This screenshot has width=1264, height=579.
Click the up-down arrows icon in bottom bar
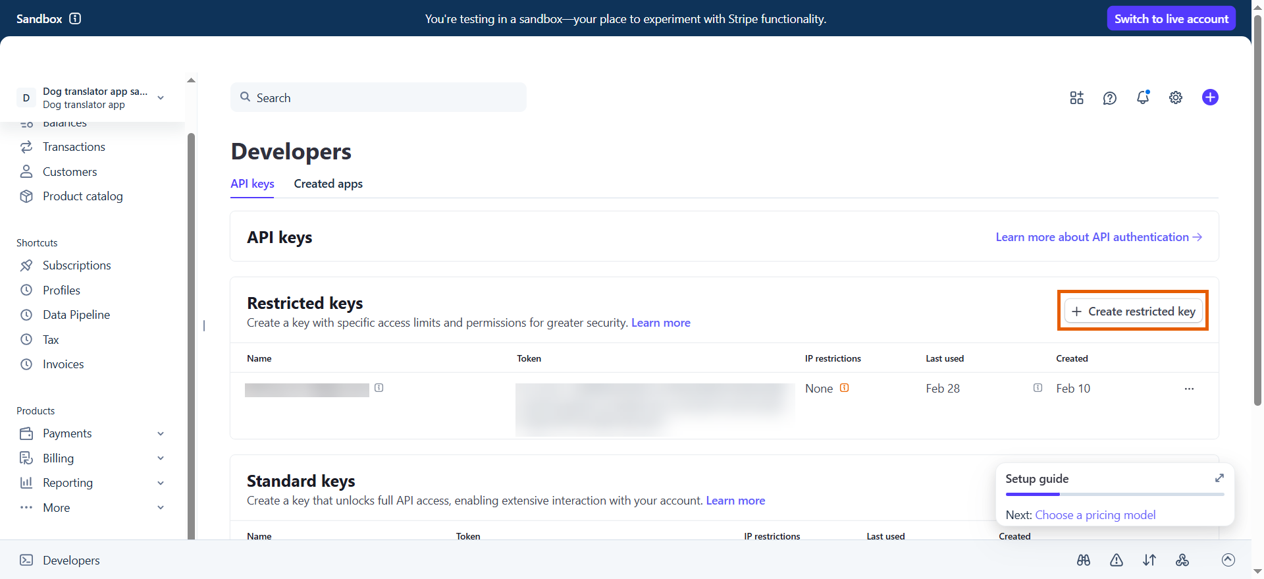click(x=1149, y=560)
